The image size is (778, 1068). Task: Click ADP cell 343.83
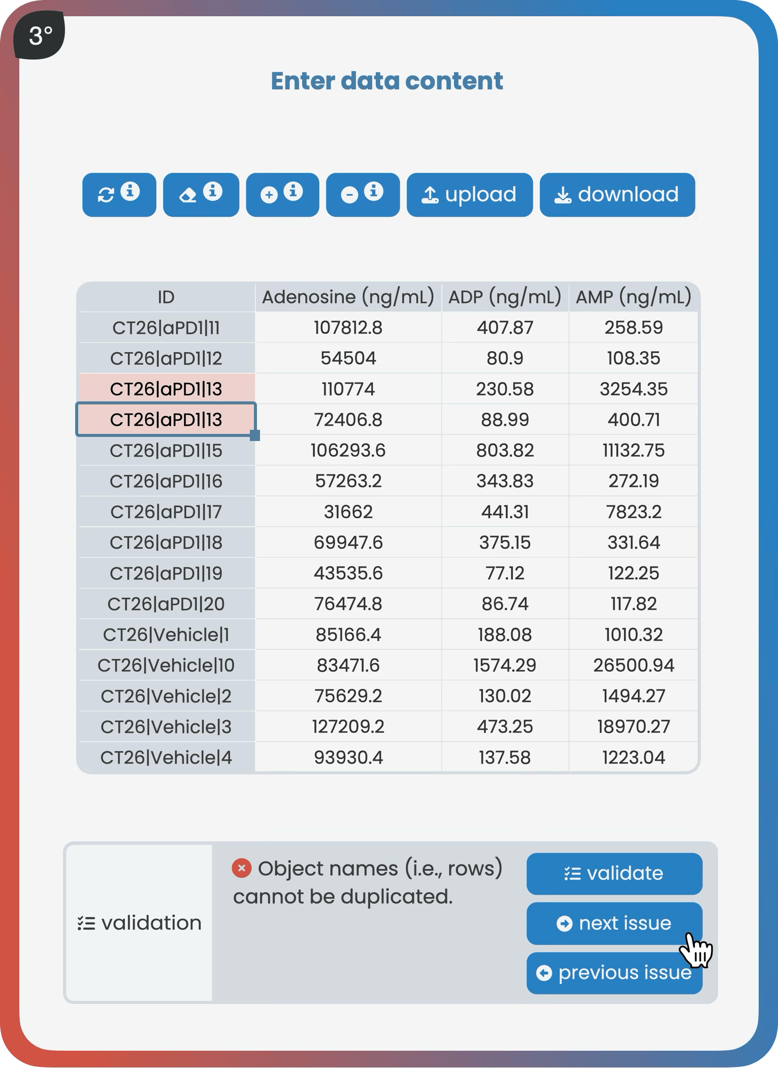tap(505, 481)
